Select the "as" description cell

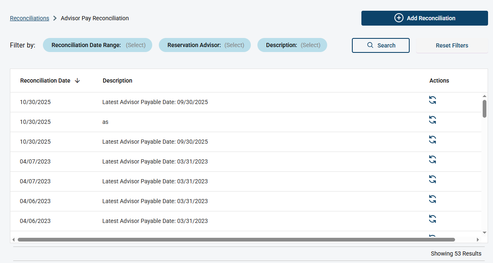click(x=105, y=122)
